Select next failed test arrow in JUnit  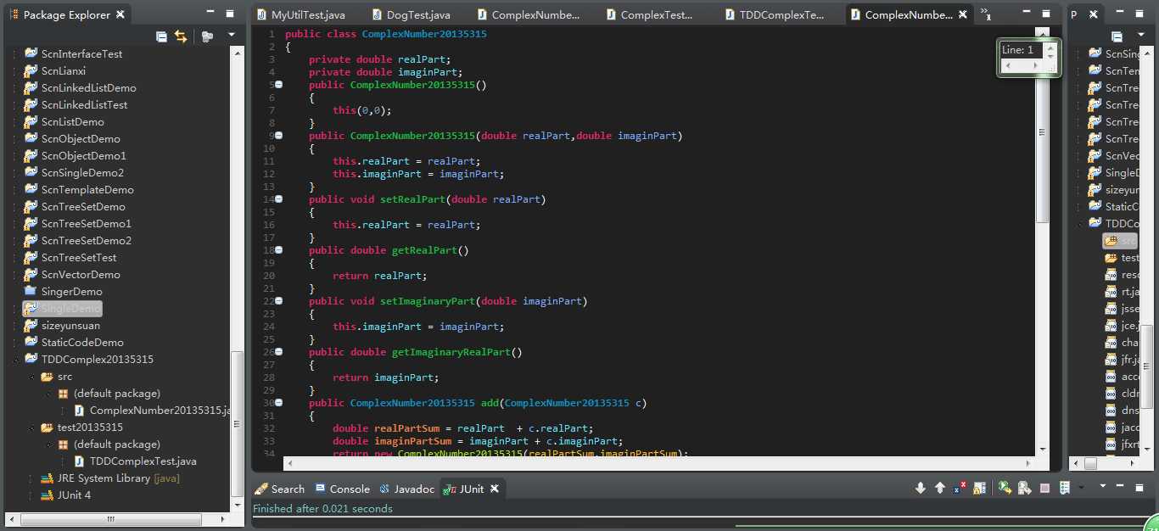[921, 488]
